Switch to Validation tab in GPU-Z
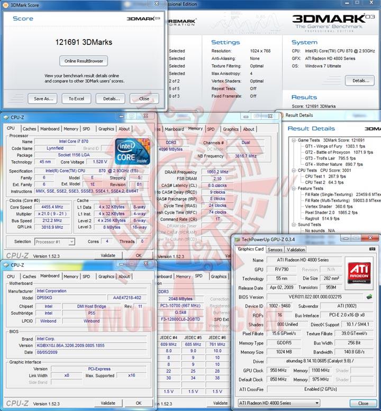 click(x=296, y=249)
